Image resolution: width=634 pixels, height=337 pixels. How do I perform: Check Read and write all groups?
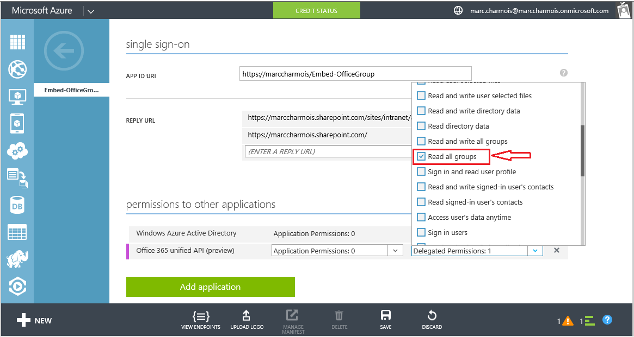[x=421, y=142]
